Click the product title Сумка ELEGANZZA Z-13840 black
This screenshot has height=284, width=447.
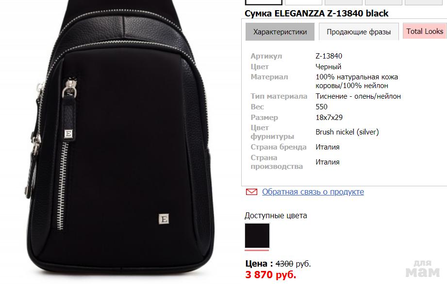click(316, 14)
